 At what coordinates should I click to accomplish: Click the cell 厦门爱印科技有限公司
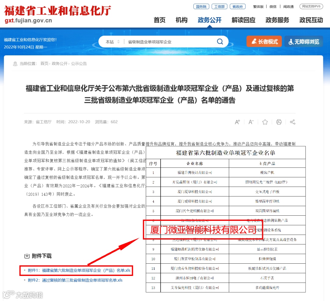pyautogui.click(x=195, y=201)
